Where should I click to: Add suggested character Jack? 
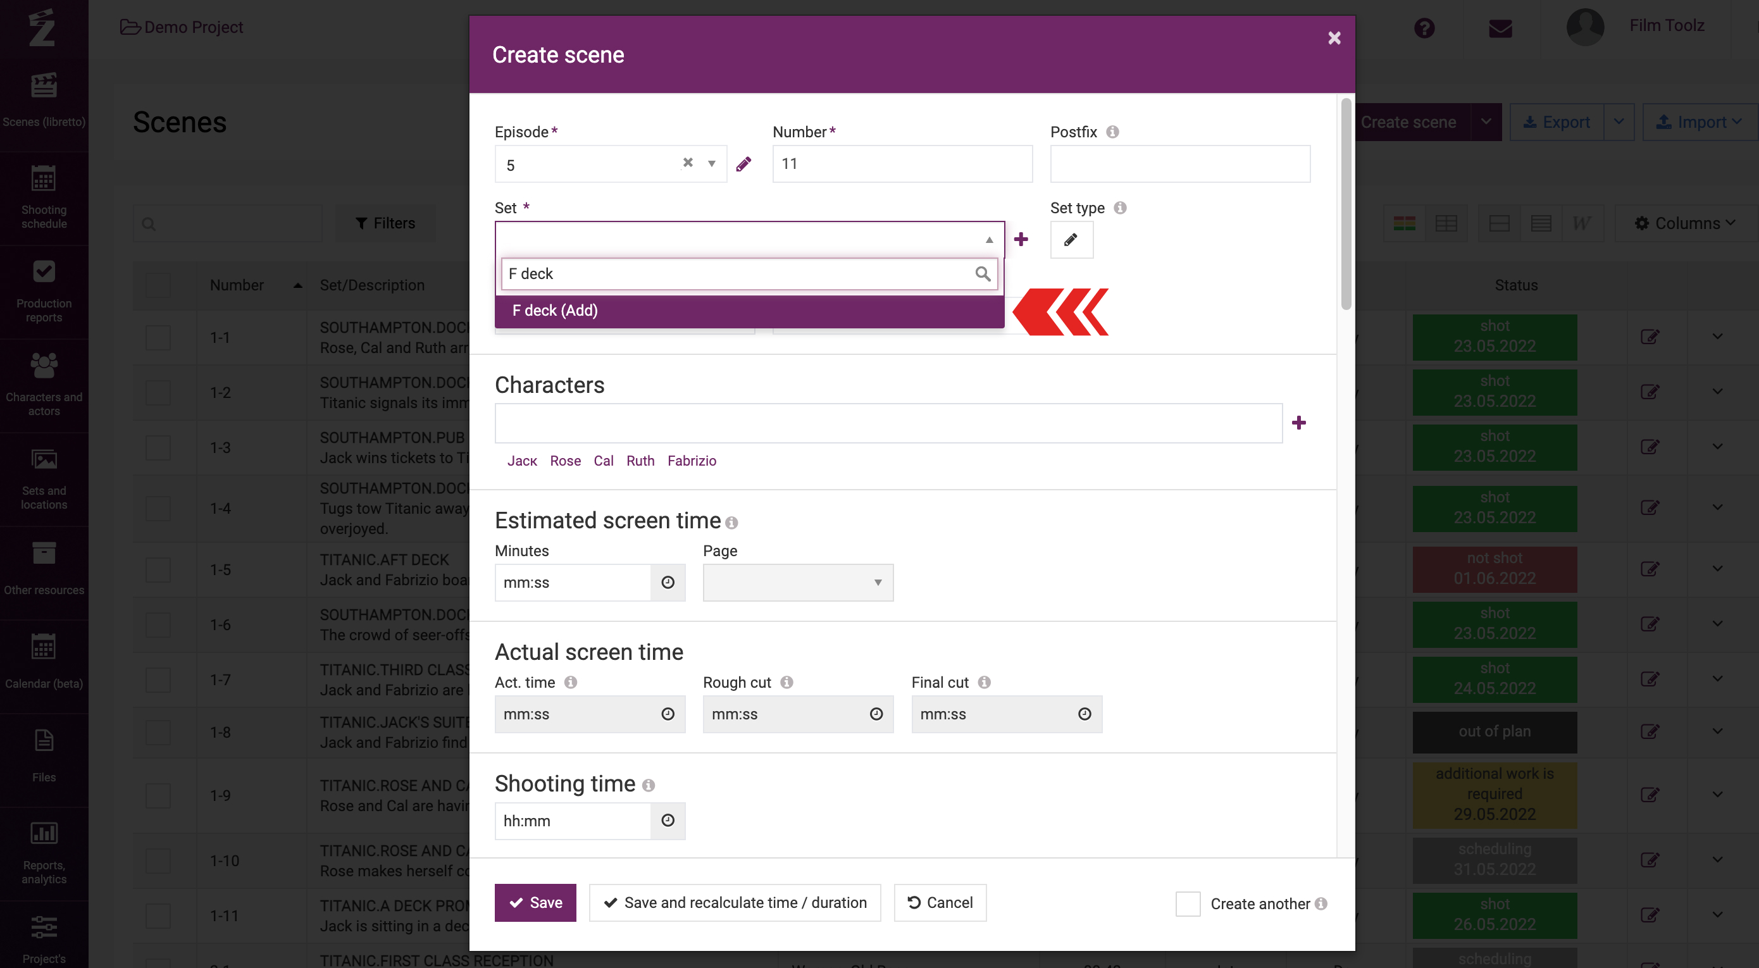click(522, 461)
